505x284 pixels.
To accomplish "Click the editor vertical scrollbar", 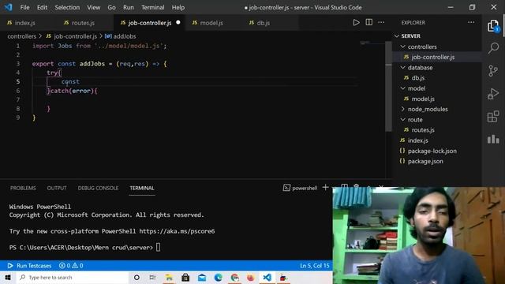I will tap(389, 86).
